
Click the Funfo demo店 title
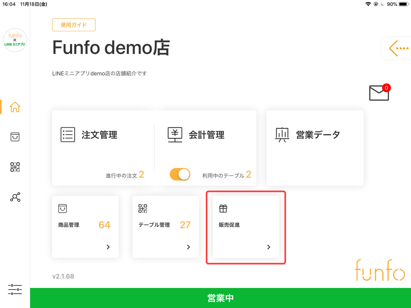click(111, 48)
